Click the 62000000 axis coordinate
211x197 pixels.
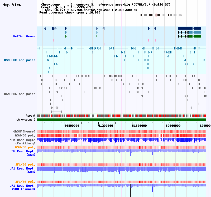click(x=173, y=126)
